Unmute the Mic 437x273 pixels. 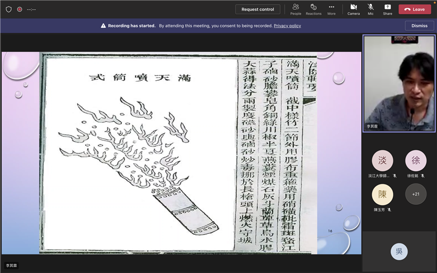pos(371,9)
